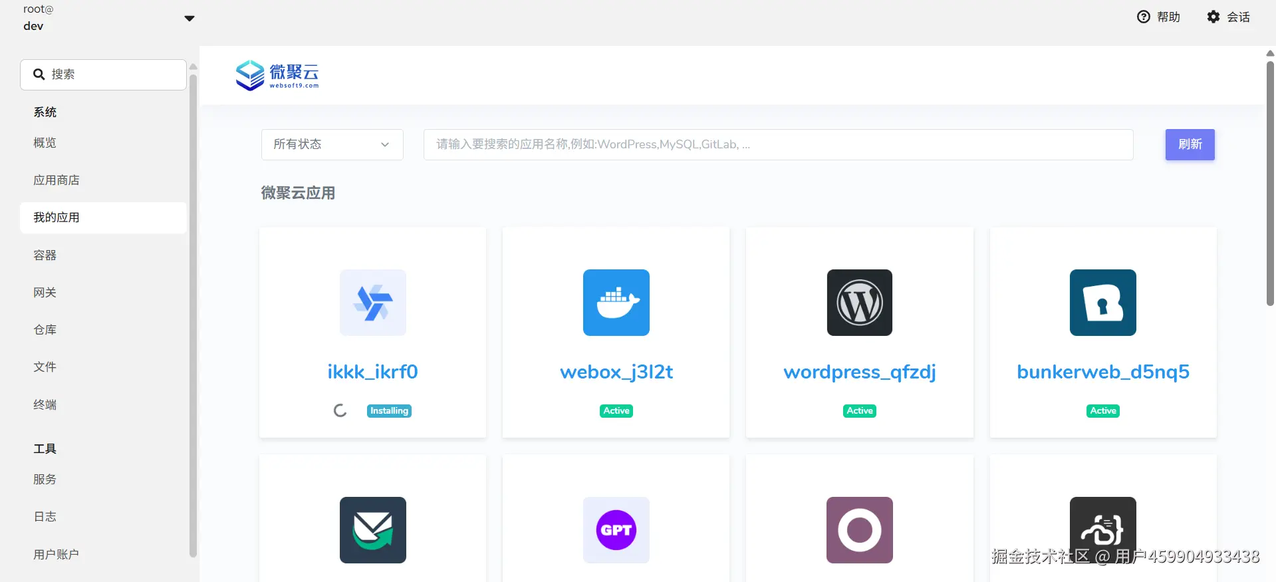This screenshot has height=582, width=1276.
Task: Open the 所有状态 status filter dropdown
Action: click(332, 144)
